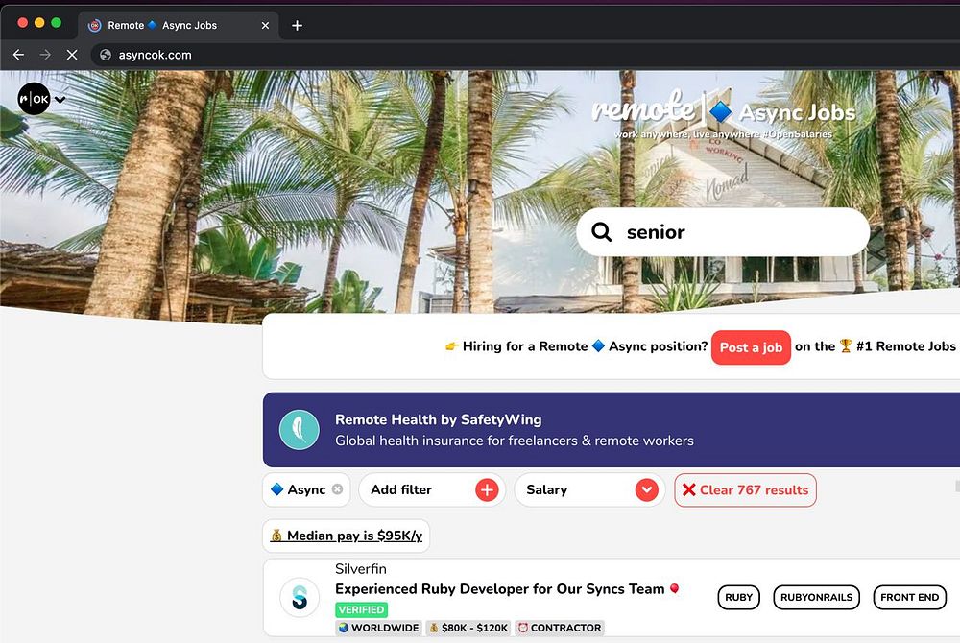Viewport: 960px width, 643px height.
Task: Open the Salary dropdown
Action: pyautogui.click(x=589, y=489)
